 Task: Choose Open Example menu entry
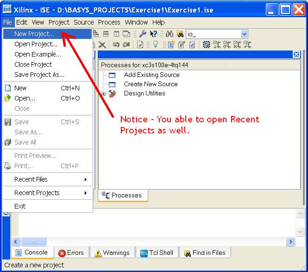pyautogui.click(x=48, y=54)
